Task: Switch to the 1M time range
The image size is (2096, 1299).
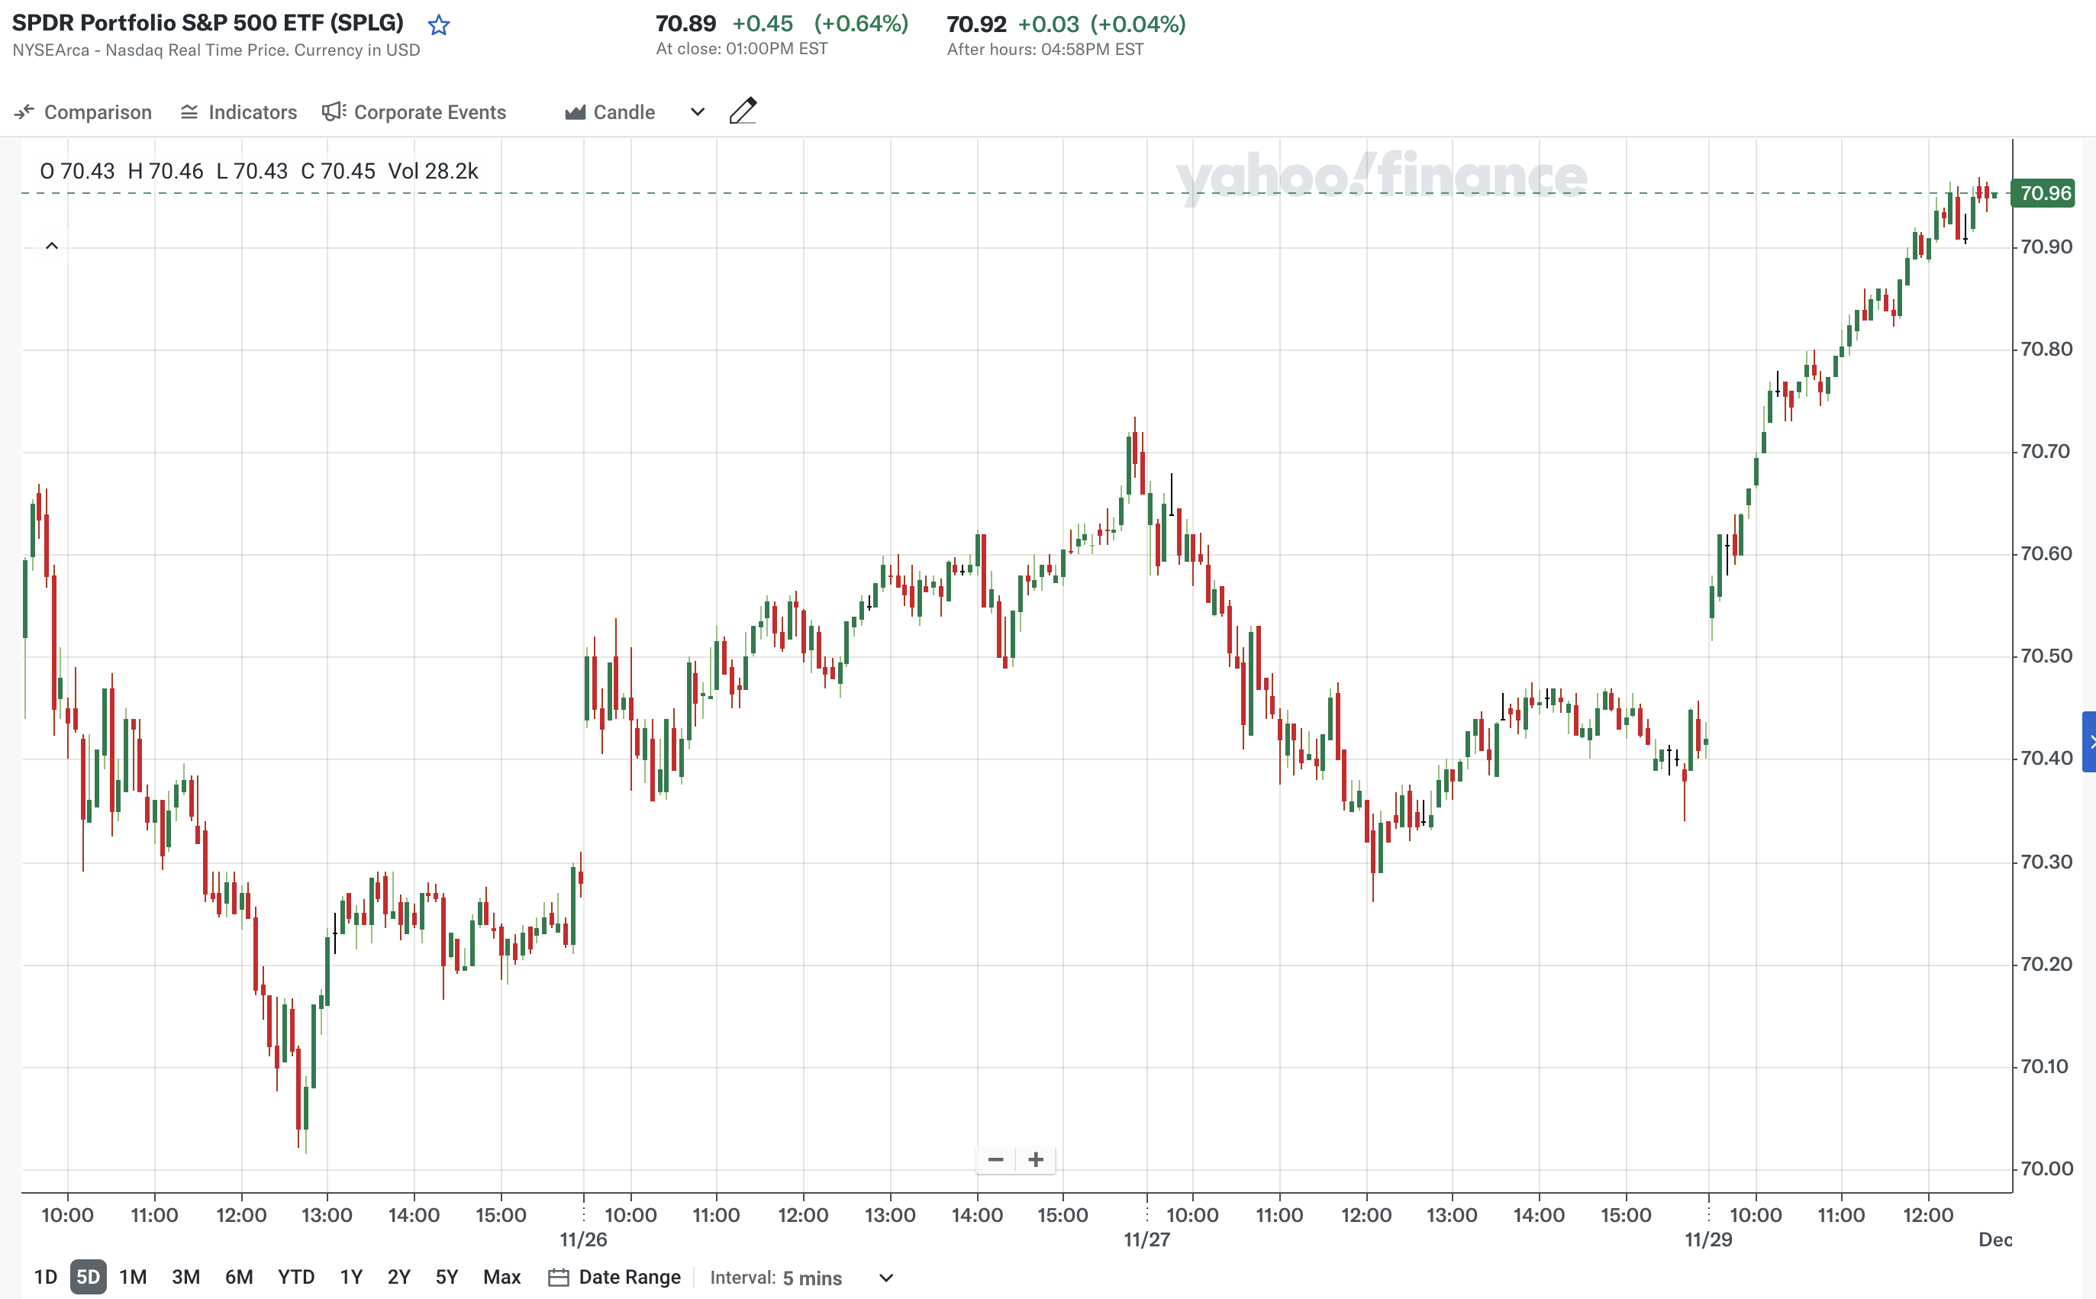Action: point(133,1278)
